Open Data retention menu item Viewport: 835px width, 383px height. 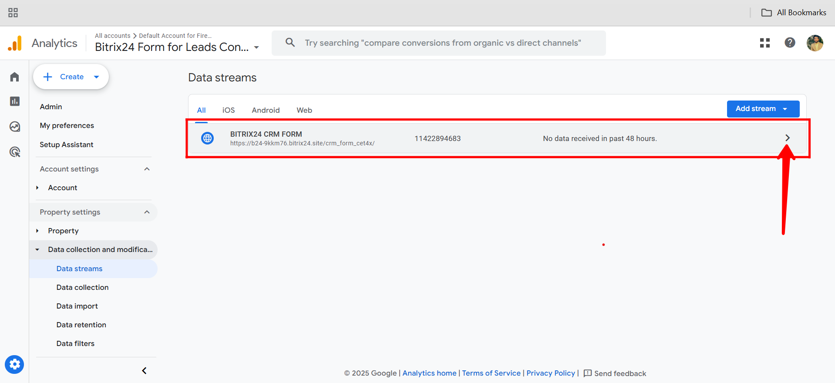(x=81, y=325)
